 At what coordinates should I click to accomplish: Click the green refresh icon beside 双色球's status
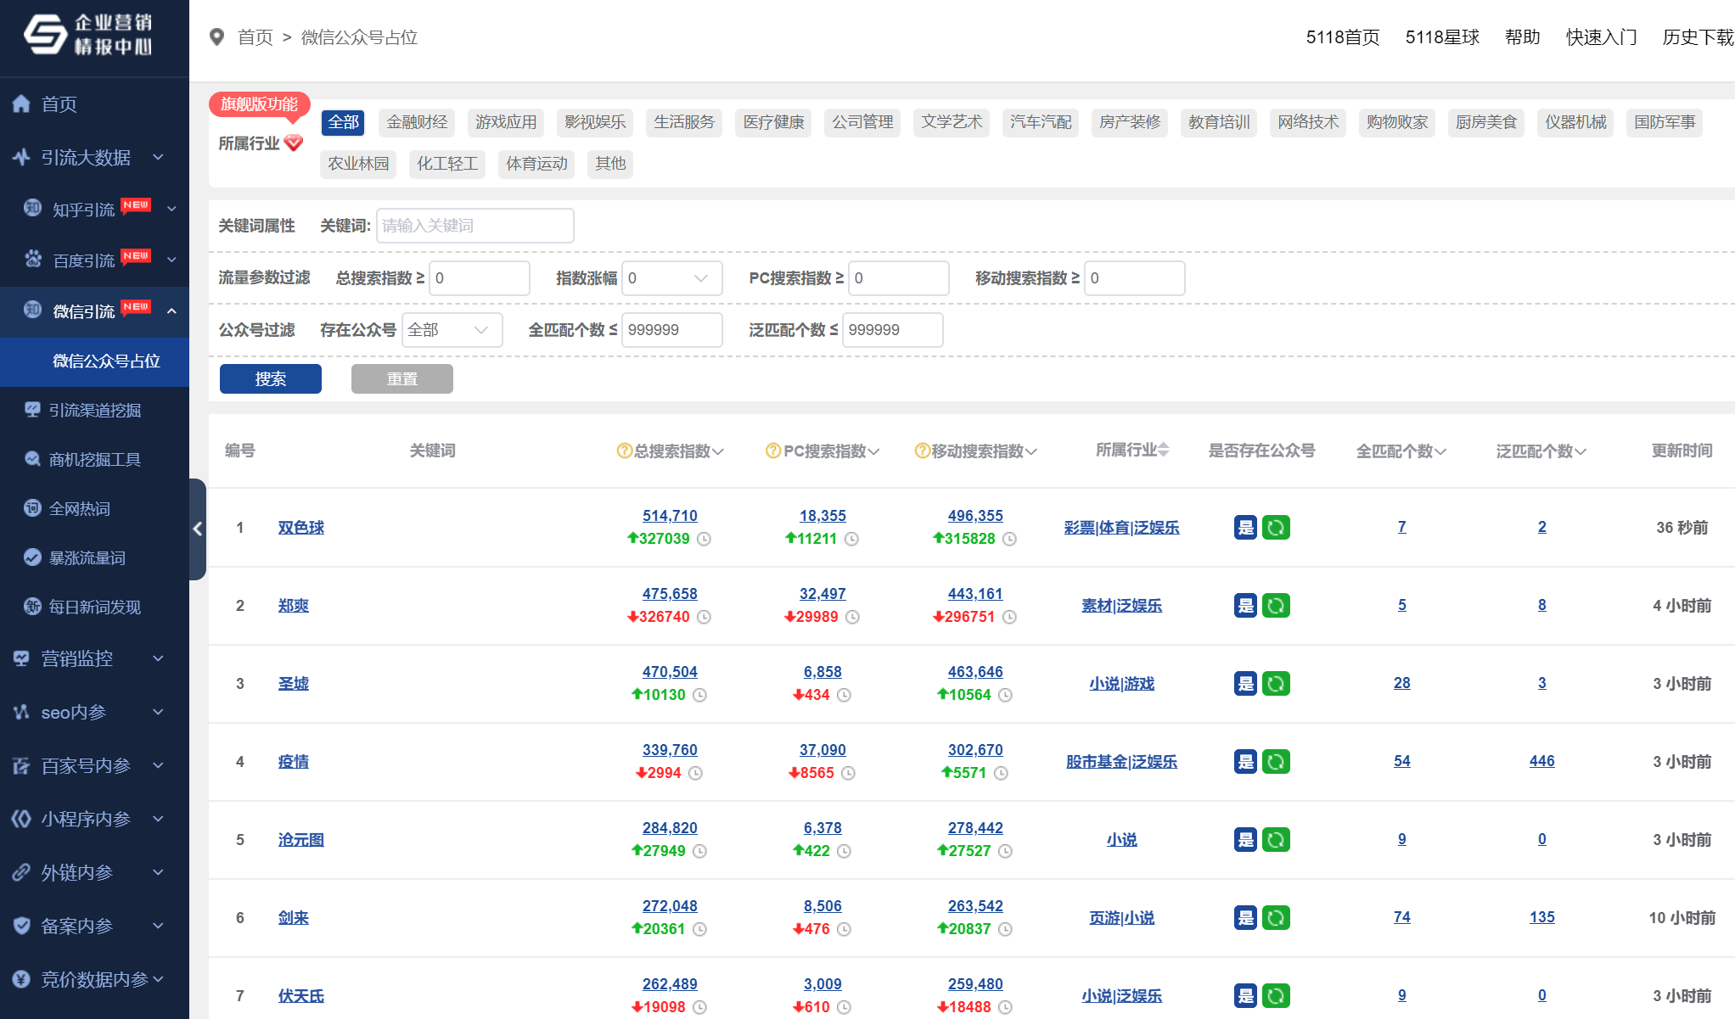point(1277,527)
